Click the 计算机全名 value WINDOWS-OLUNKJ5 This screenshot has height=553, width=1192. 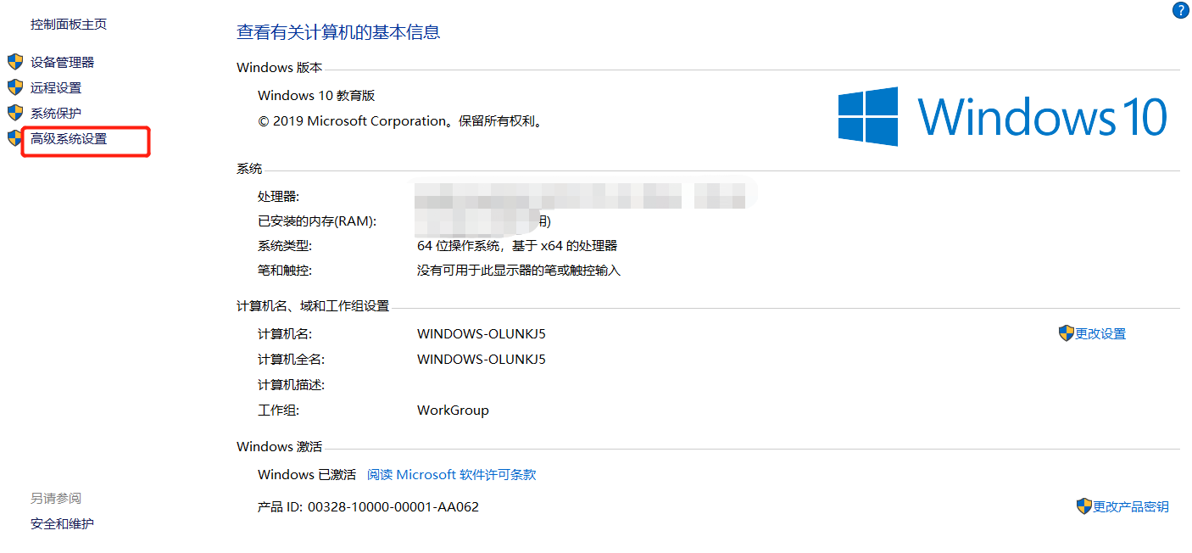[x=482, y=360]
